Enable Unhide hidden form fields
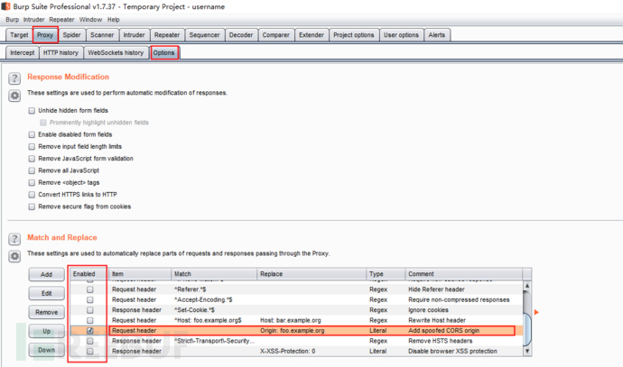Screen dimensions: 623x367 [33, 110]
